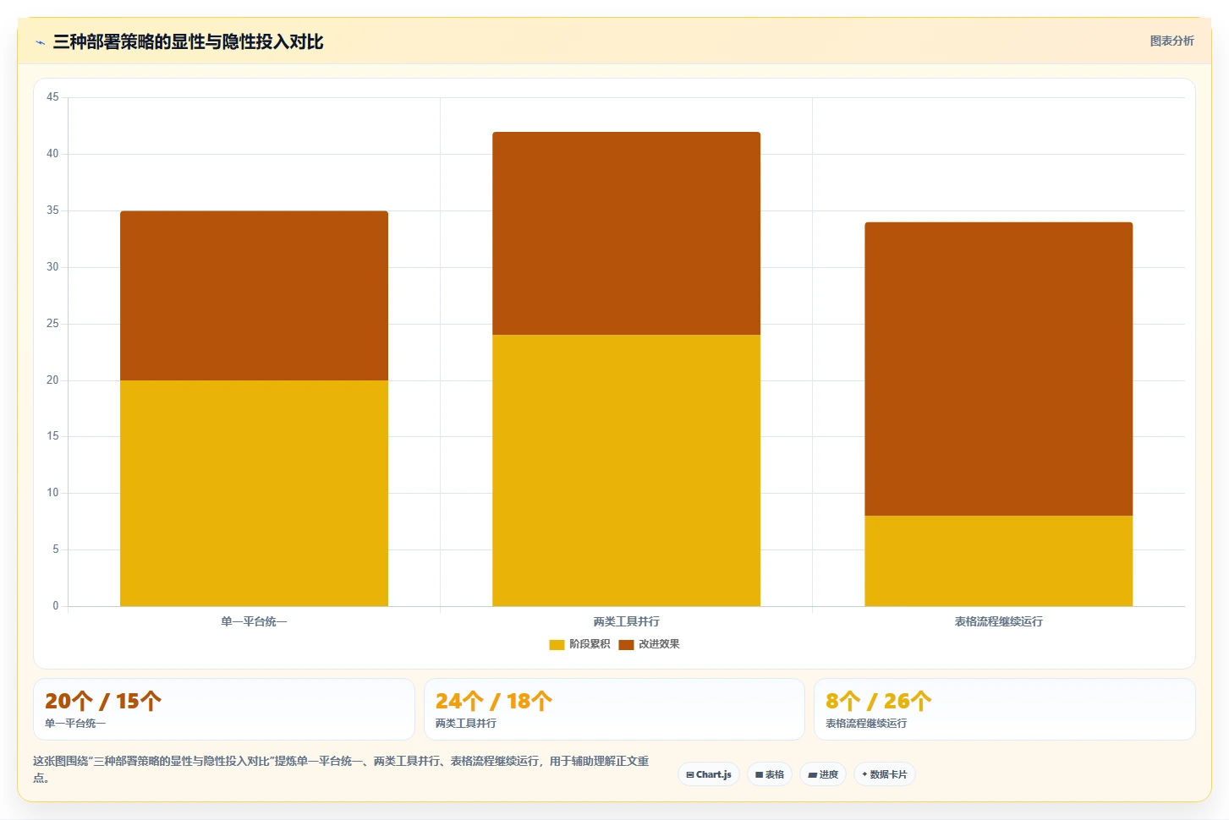Click the y-axis tick label 25
This screenshot has height=820, width=1229.
click(x=52, y=324)
